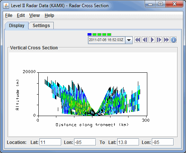This screenshot has width=186, height=153.
Task: Select the fourth time-step indicator box
Action: tap(104, 34)
